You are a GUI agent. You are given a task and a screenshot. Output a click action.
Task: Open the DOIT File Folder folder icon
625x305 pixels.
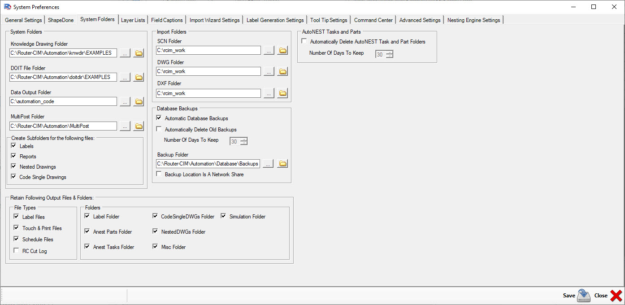tap(139, 77)
